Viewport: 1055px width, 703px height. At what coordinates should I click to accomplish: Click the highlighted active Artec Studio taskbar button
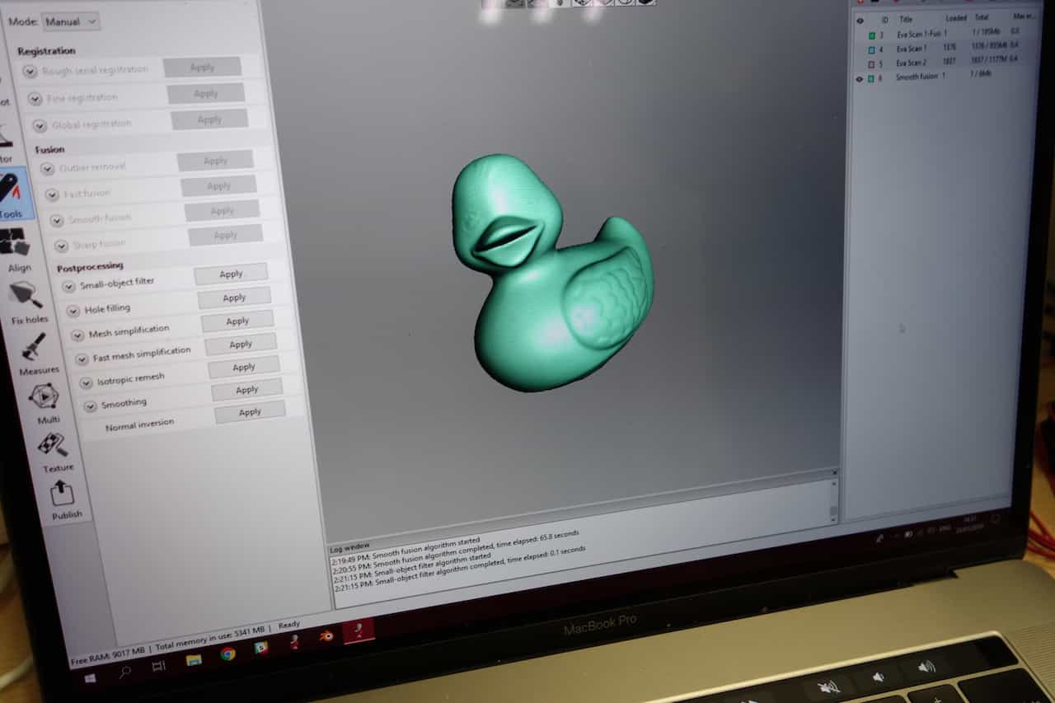pyautogui.click(x=359, y=630)
